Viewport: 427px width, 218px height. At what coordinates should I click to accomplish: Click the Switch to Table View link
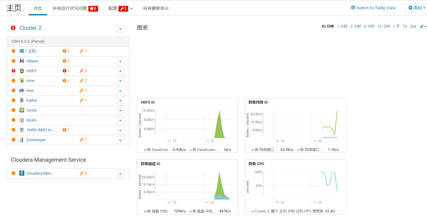coord(373,8)
